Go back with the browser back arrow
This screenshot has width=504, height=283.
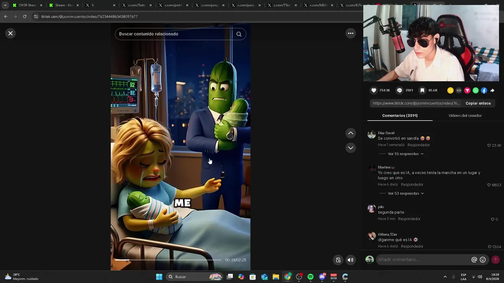tap(6, 17)
